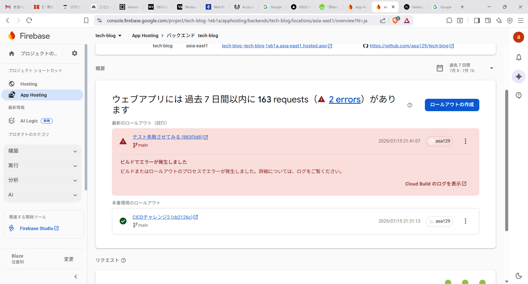Open Brave Wallet icon

pyautogui.click(x=488, y=21)
